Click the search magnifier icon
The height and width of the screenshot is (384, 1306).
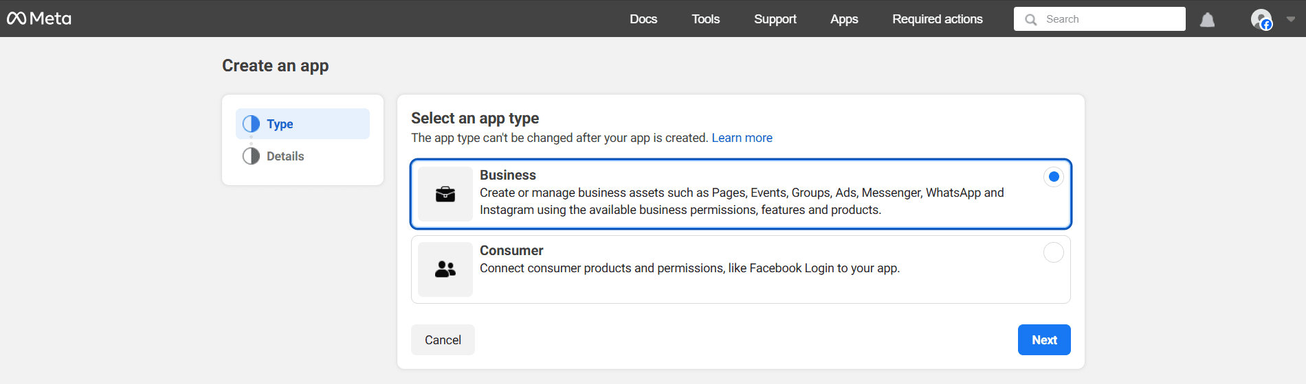(1030, 20)
